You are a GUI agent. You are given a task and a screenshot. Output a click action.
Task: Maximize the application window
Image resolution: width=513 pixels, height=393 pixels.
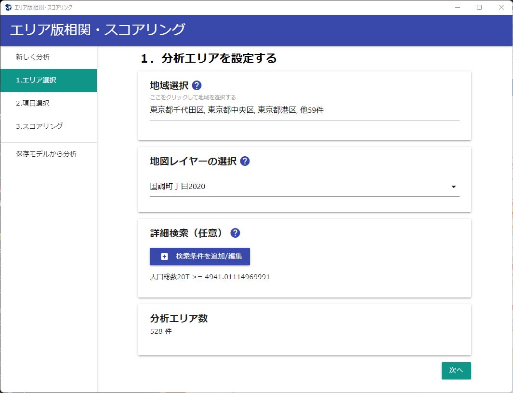click(x=479, y=7)
